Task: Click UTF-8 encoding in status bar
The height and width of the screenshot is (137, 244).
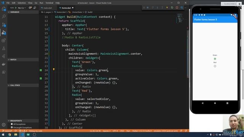Action: click(x=115, y=131)
